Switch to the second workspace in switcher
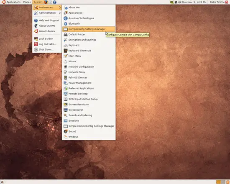 223,182
